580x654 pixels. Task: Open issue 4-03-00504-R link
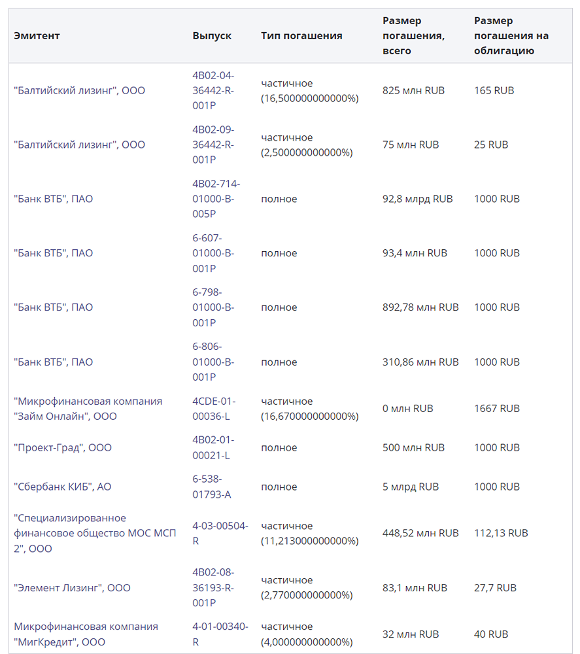click(220, 534)
